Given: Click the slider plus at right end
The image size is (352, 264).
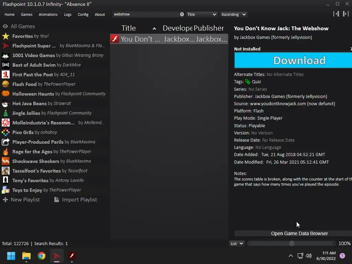Looking at the screenshot, I should (x=333, y=243).
